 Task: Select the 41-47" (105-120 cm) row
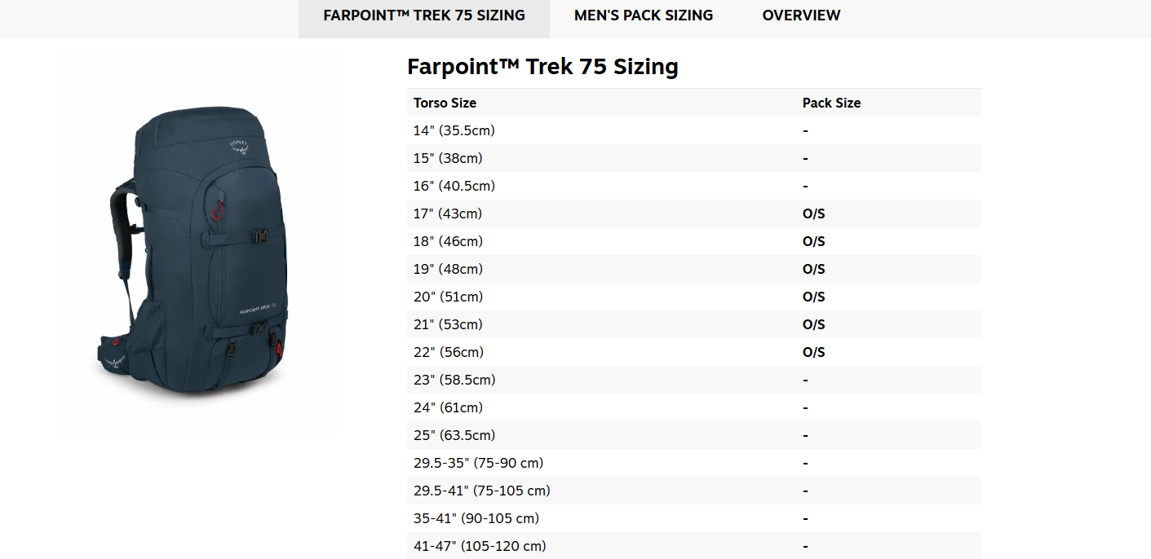[x=480, y=546]
